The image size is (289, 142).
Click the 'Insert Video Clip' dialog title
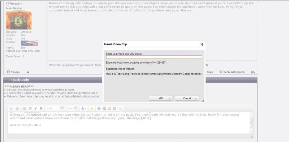coord(115,44)
